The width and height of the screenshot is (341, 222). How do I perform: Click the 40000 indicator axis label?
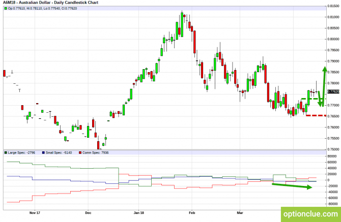[332, 168]
